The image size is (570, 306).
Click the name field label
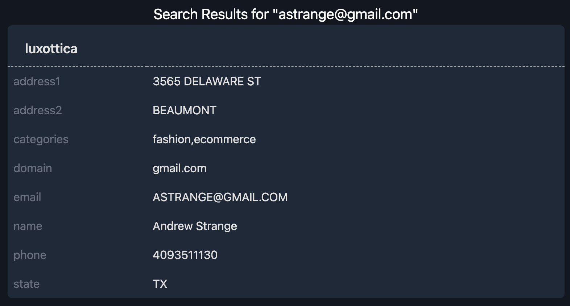28,226
